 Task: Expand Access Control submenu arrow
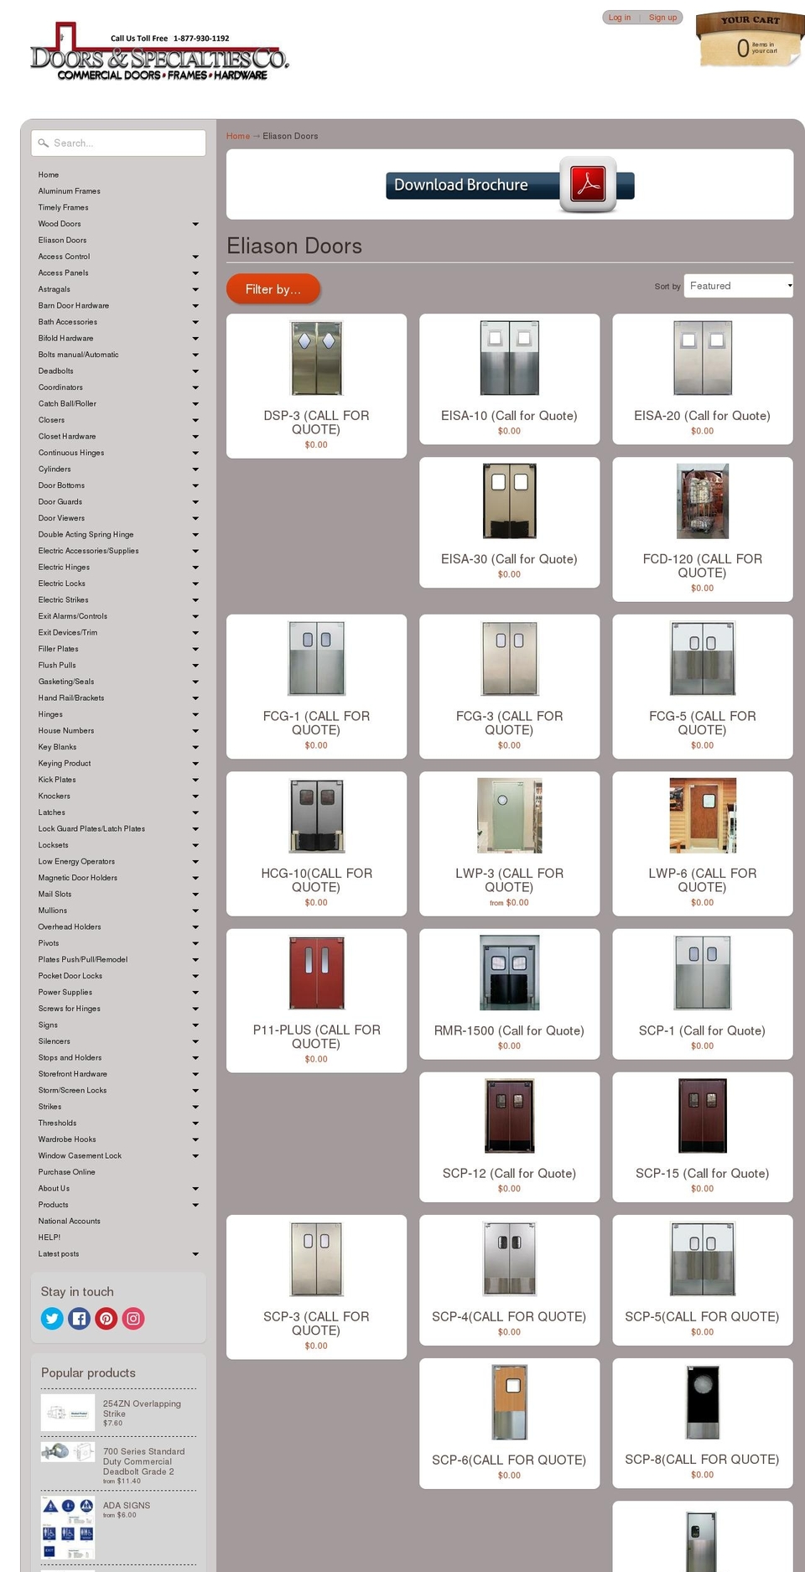coord(195,257)
